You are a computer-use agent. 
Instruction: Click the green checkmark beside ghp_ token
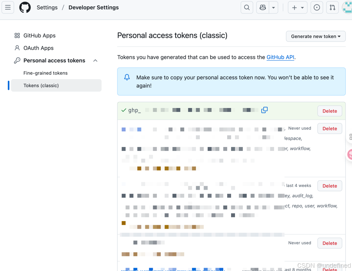pyautogui.click(x=124, y=110)
